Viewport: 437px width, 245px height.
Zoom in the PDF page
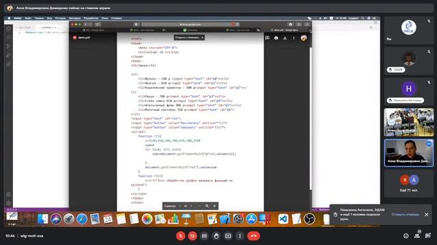tap(214, 206)
